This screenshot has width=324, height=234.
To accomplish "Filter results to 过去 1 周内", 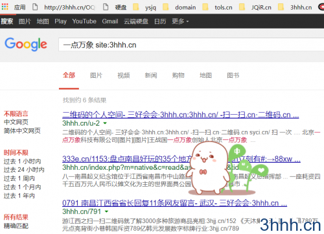I will [x=19, y=178].
